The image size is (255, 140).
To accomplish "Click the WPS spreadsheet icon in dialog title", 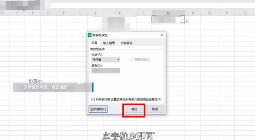I will click(x=90, y=35).
